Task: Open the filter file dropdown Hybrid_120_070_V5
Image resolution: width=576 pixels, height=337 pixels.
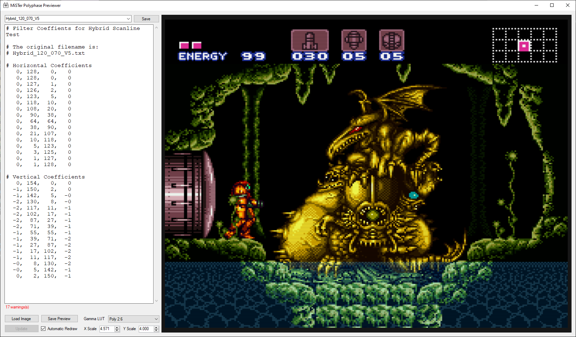Action: [x=68, y=19]
